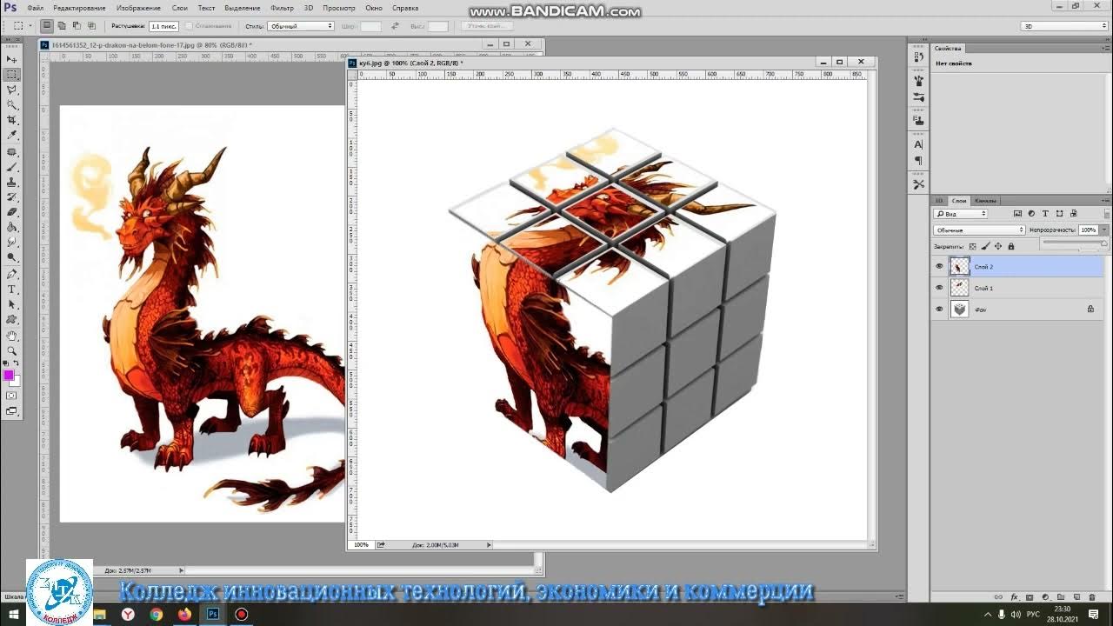Open the Character panel icon
The height and width of the screenshot is (626, 1113).
pos(919,144)
